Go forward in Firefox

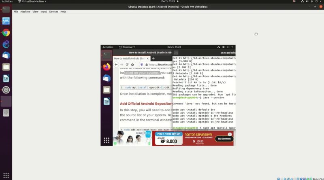click(x=122, y=65)
